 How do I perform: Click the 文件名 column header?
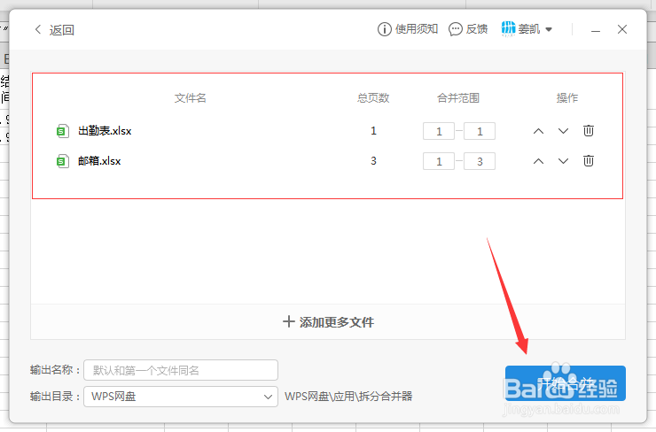tap(191, 98)
